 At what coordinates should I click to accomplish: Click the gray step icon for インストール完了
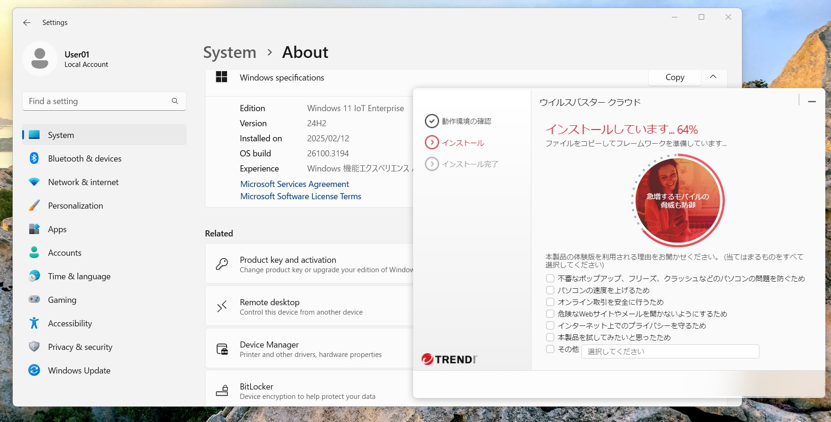pyautogui.click(x=432, y=164)
